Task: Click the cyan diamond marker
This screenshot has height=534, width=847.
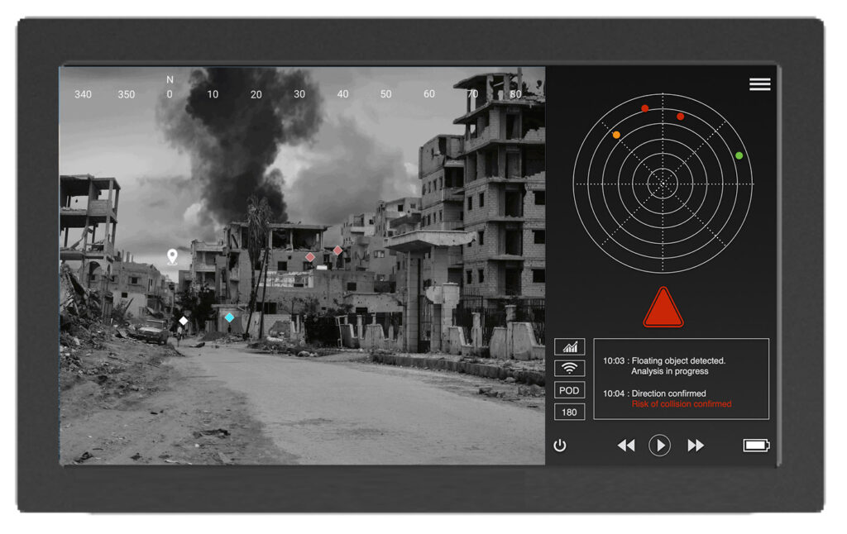Action: pyautogui.click(x=230, y=317)
